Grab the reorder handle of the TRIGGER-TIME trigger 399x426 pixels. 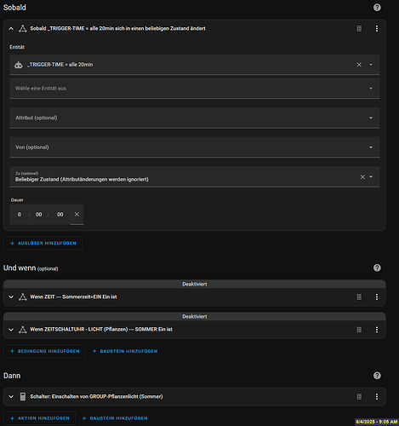[x=359, y=28]
